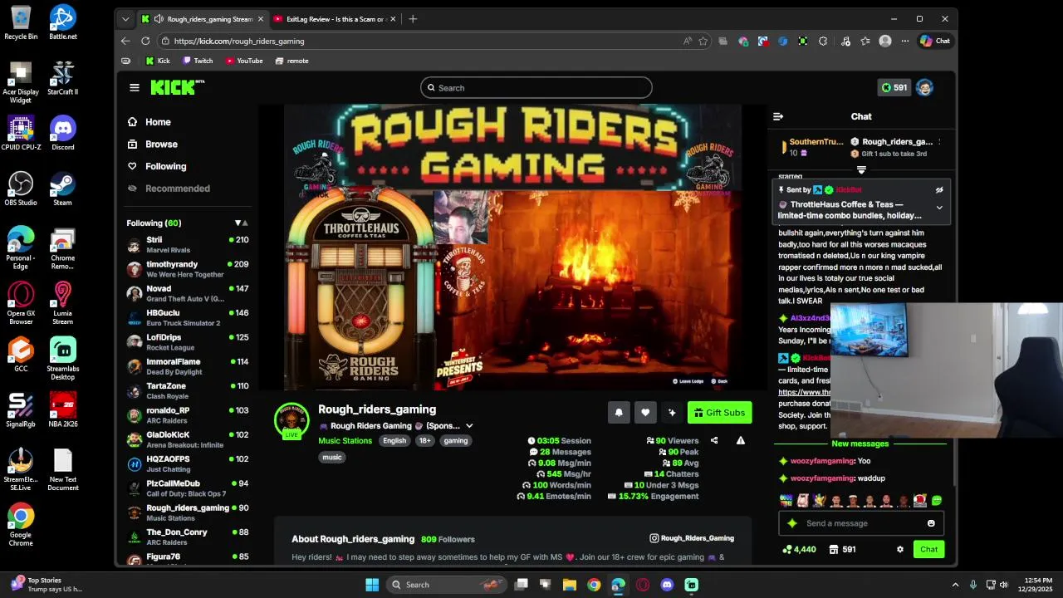Expand the stream title chevron
This screenshot has height=598, width=1063.
[x=469, y=426]
